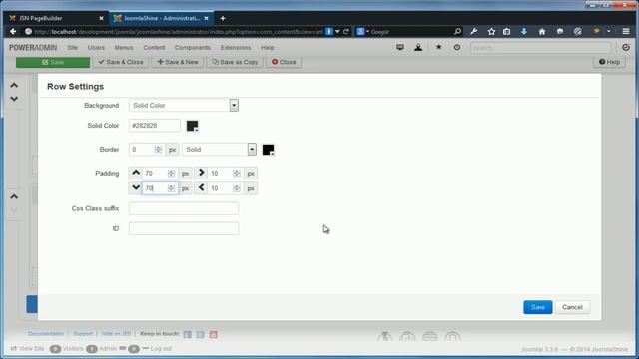Screen dimensions: 639x359
Task: Click the Solid Color hex input field
Action: (x=155, y=126)
